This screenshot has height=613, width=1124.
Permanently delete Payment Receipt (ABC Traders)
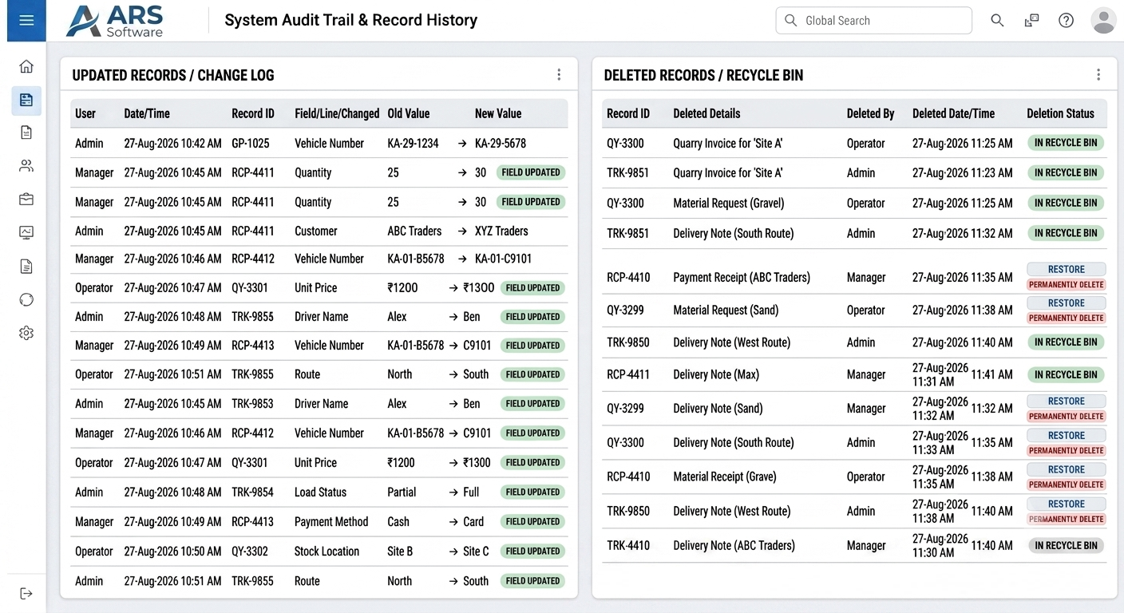[1066, 285]
